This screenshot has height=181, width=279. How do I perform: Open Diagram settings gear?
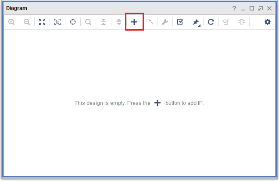click(268, 22)
